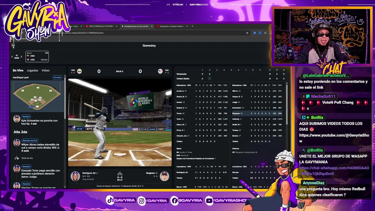Click the Ponche tag on Schwarber play
375x211 pixels.
pos(26,117)
